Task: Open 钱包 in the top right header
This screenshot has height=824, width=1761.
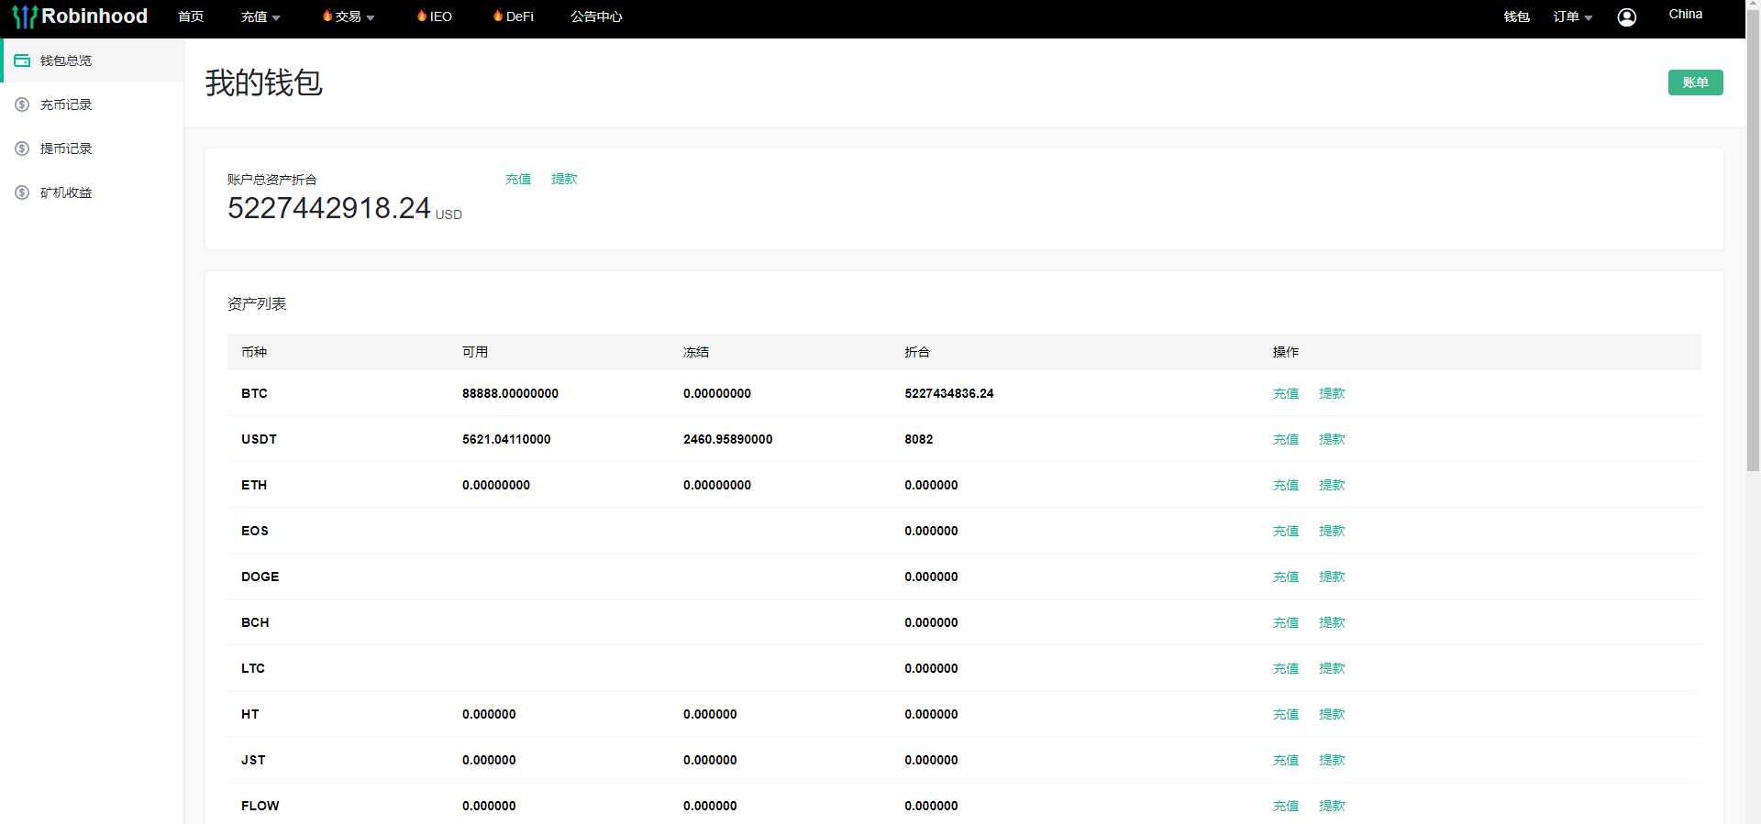Action: pos(1516,16)
